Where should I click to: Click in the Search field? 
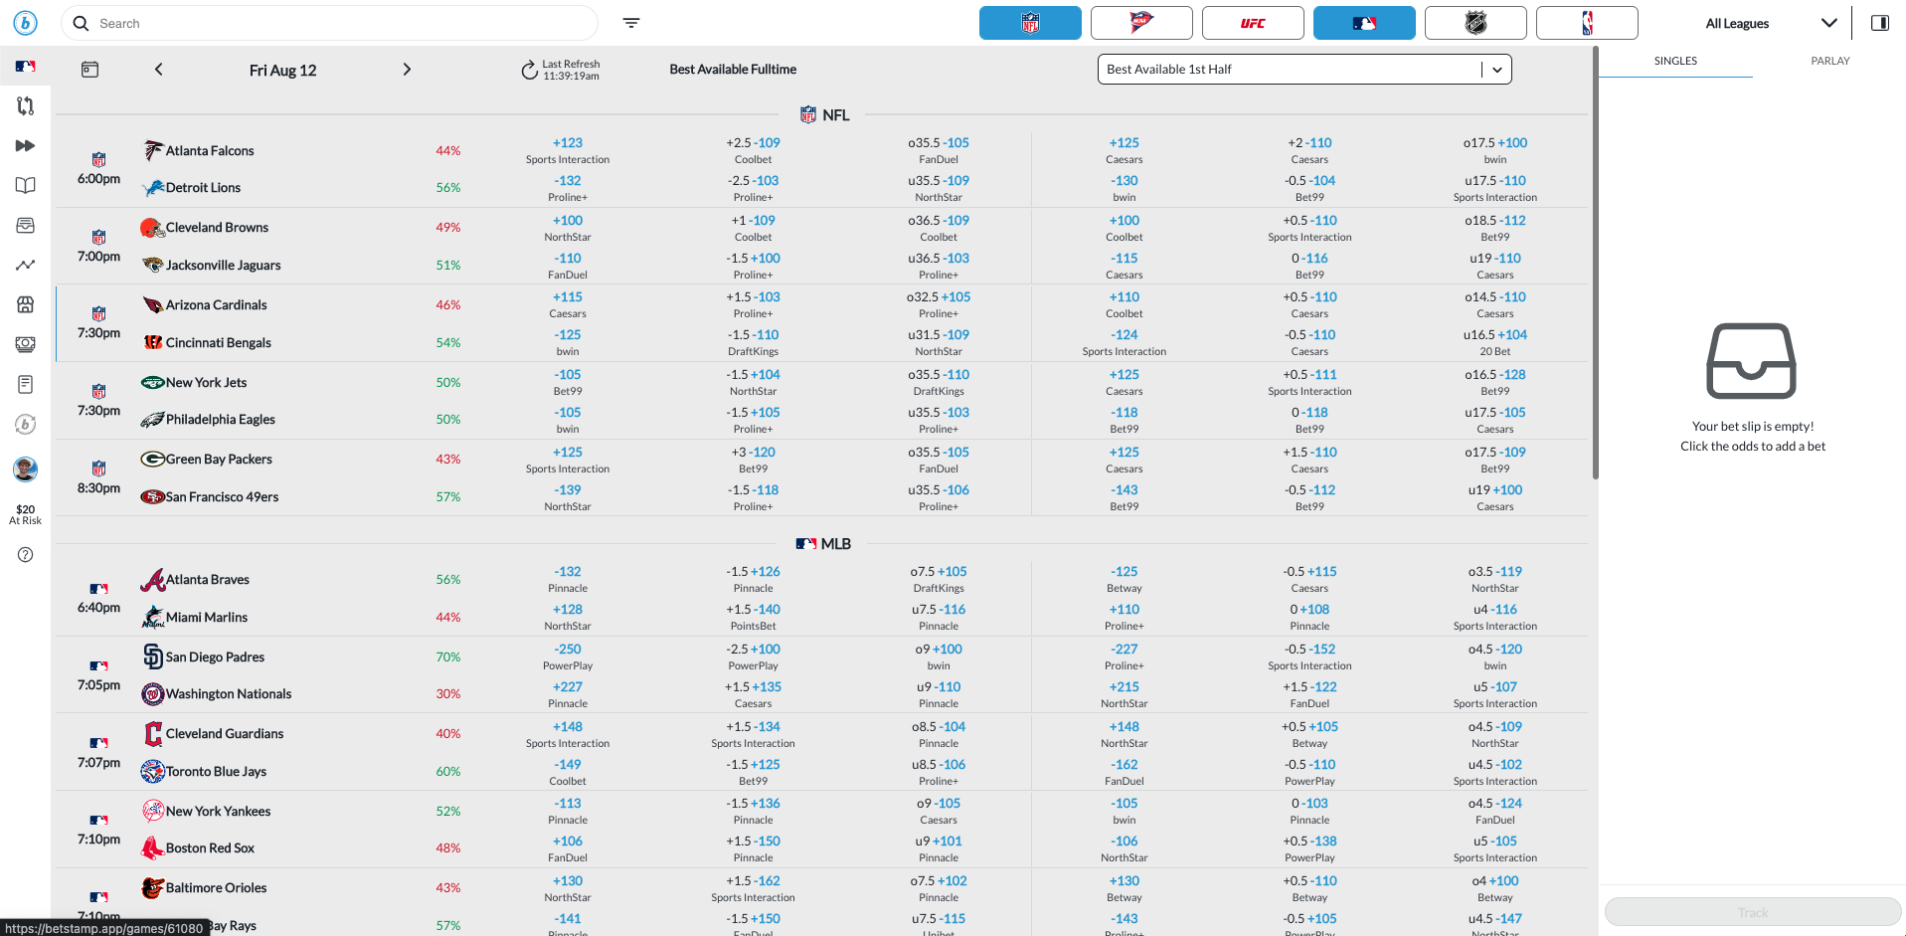click(x=338, y=23)
